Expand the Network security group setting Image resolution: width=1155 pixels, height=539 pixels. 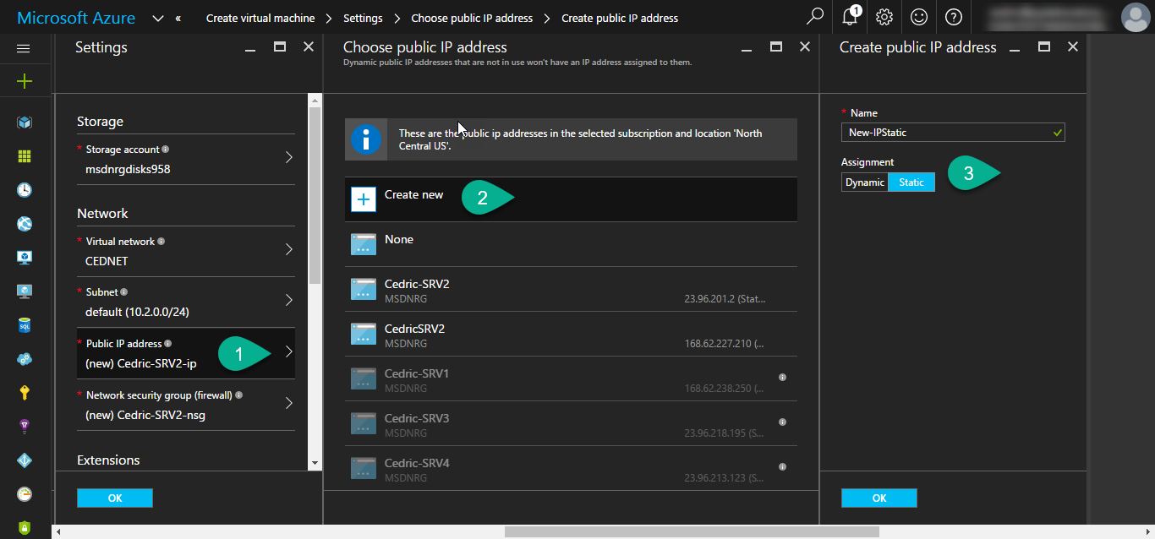[186, 405]
